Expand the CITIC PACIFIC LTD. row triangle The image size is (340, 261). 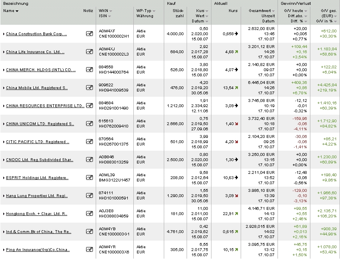(4, 142)
